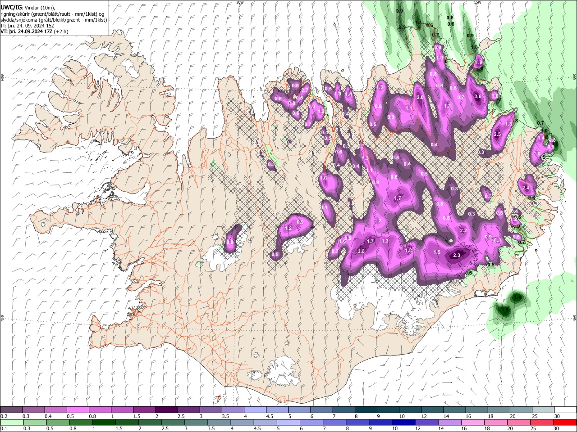Click the 30 label on top legend row

pos(557,416)
